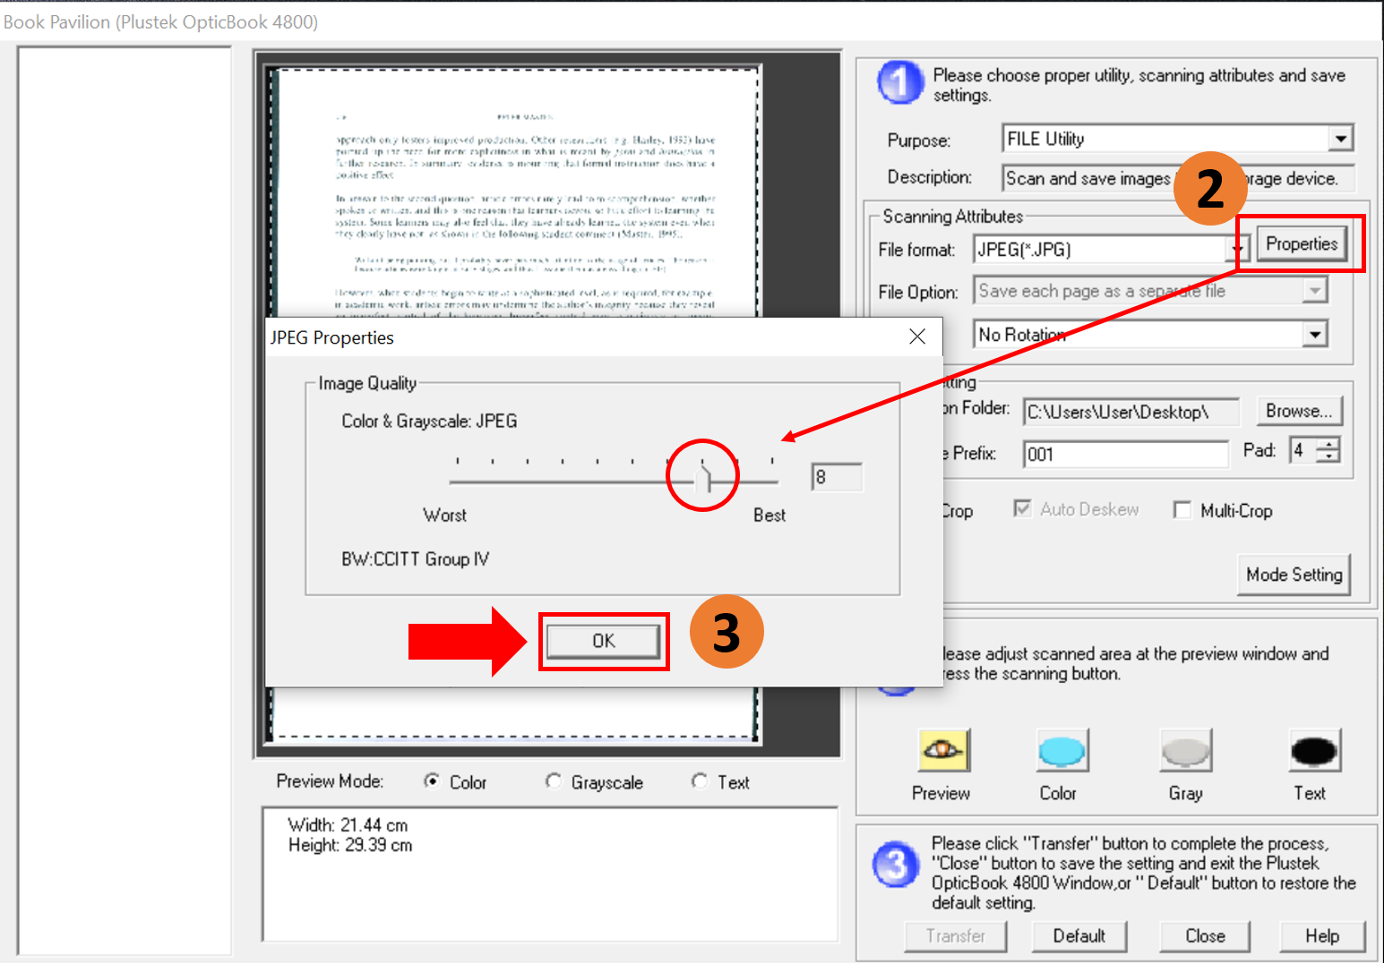Close the JPEG Properties dialog
Image resolution: width=1384 pixels, height=963 pixels.
click(916, 337)
